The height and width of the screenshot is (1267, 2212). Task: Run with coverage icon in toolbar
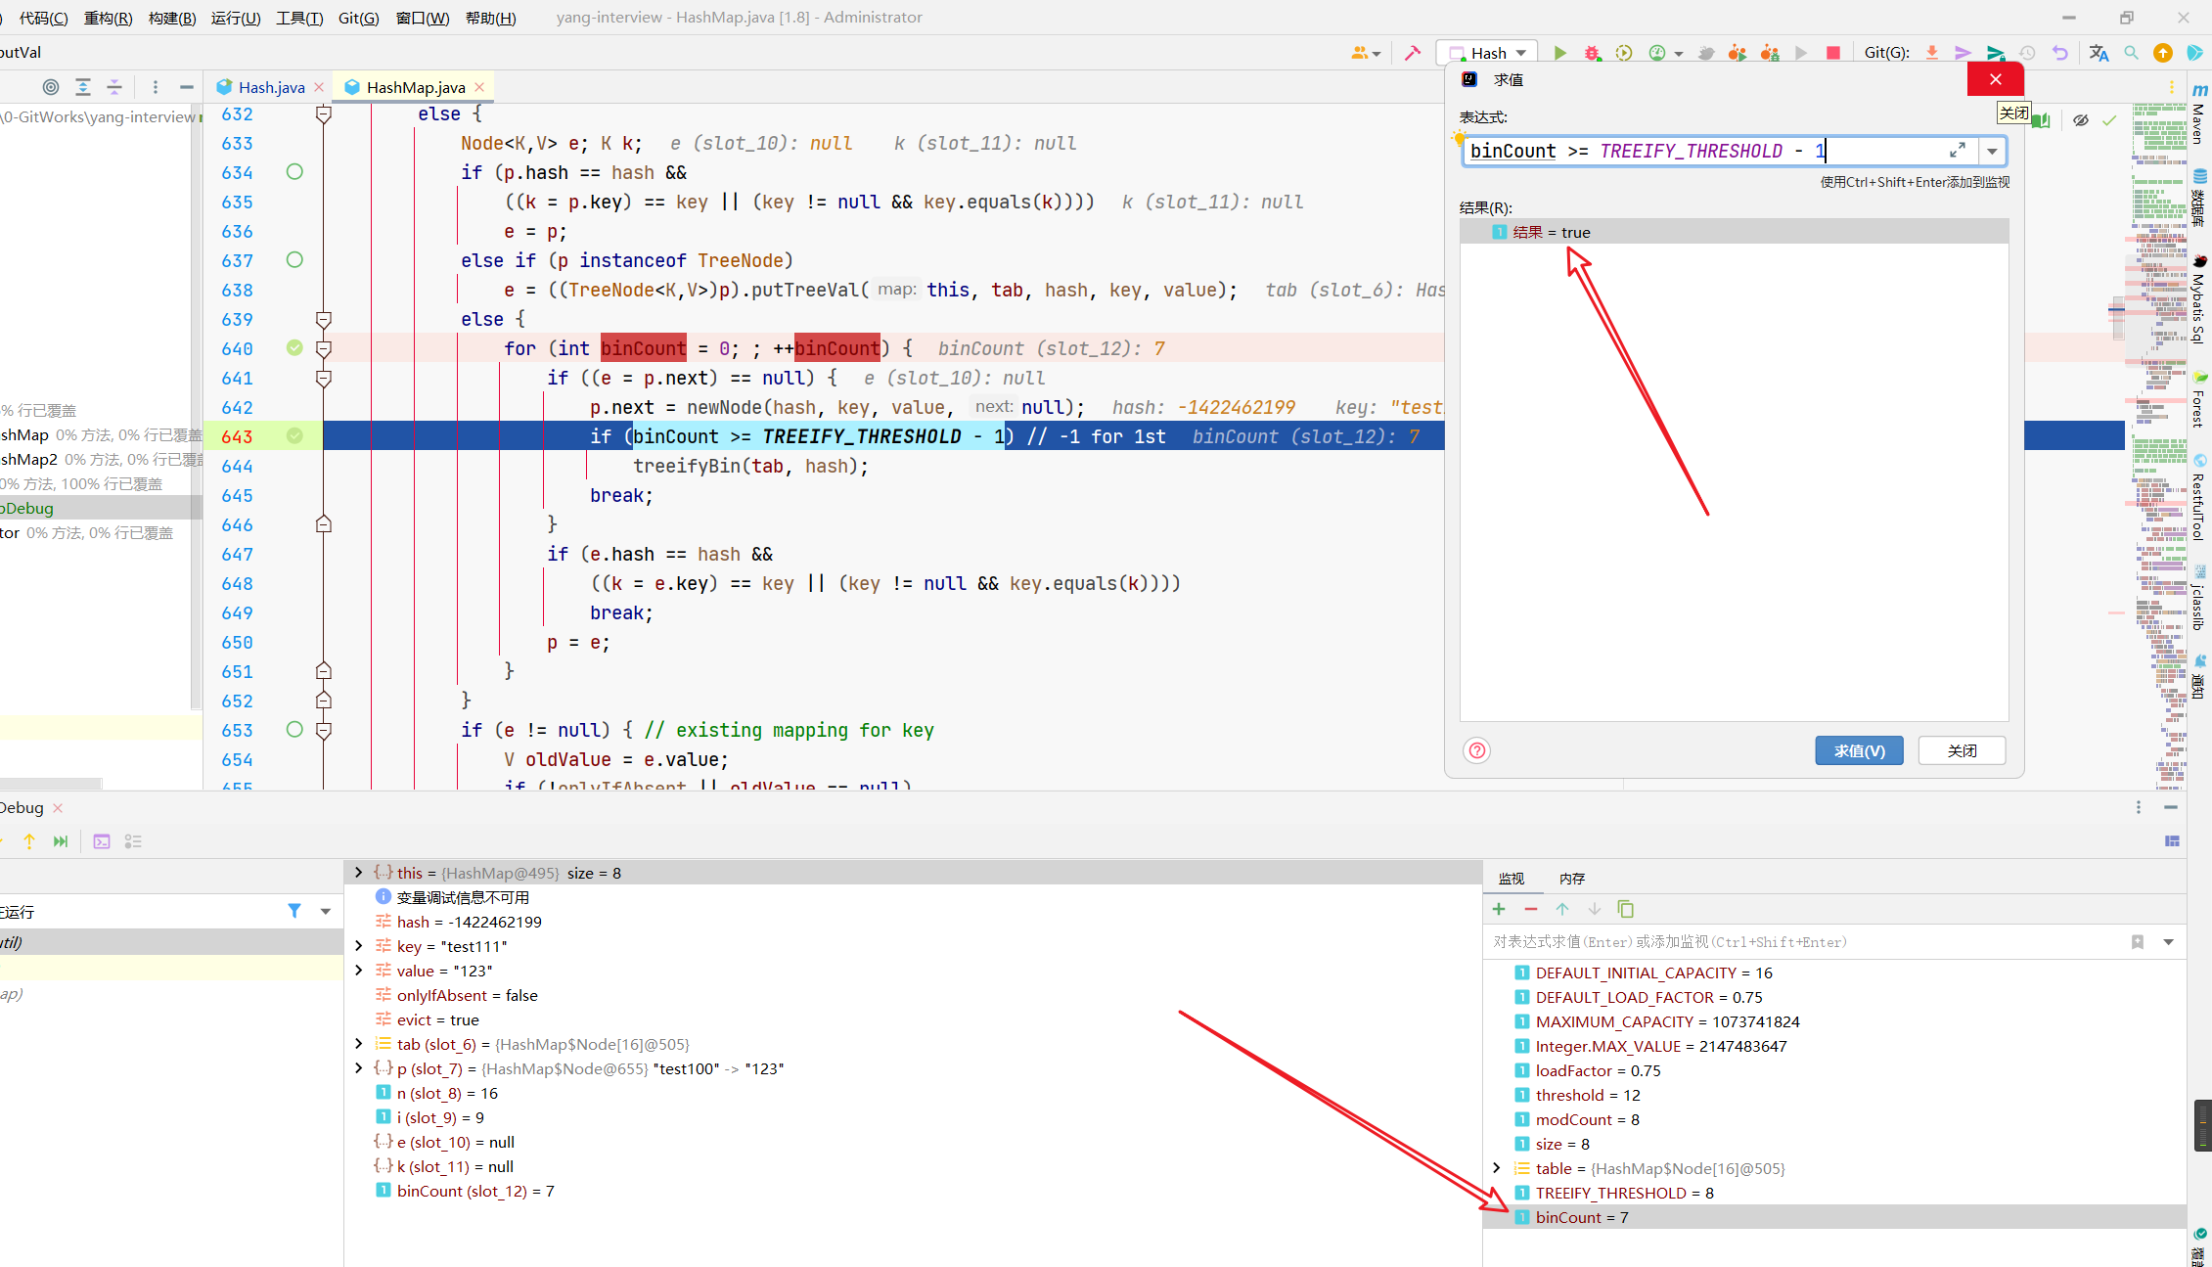[1624, 53]
